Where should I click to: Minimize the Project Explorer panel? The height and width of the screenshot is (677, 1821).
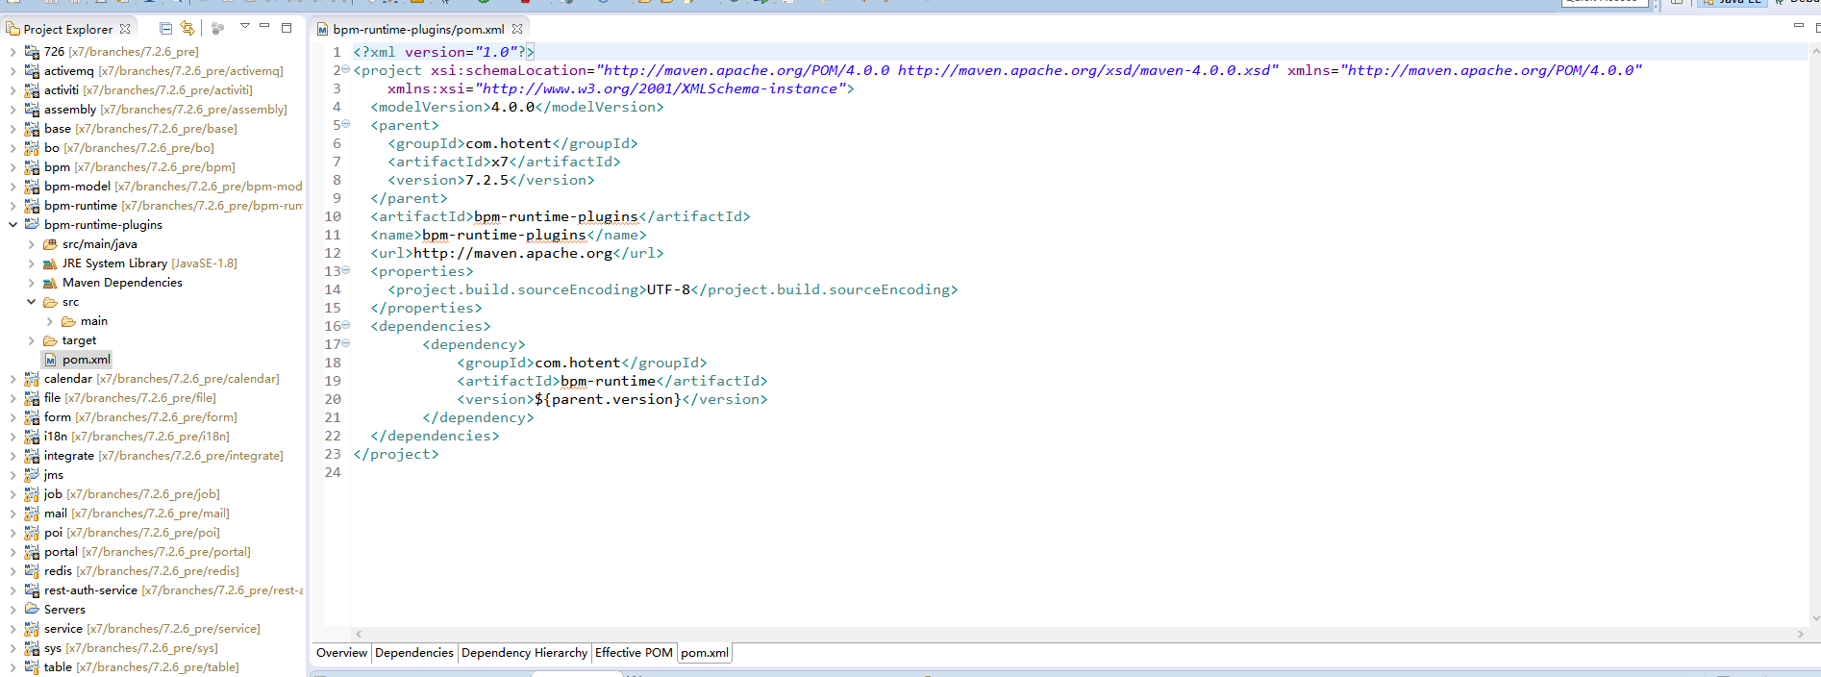click(x=264, y=27)
